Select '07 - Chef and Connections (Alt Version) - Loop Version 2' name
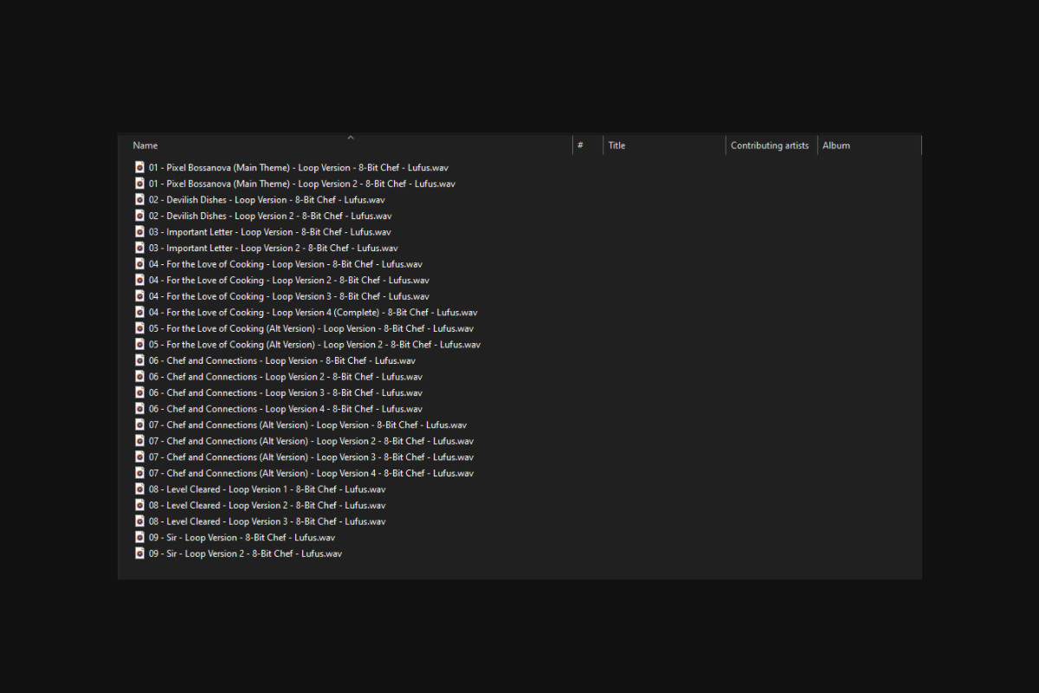Image resolution: width=1039 pixels, height=693 pixels. (311, 441)
